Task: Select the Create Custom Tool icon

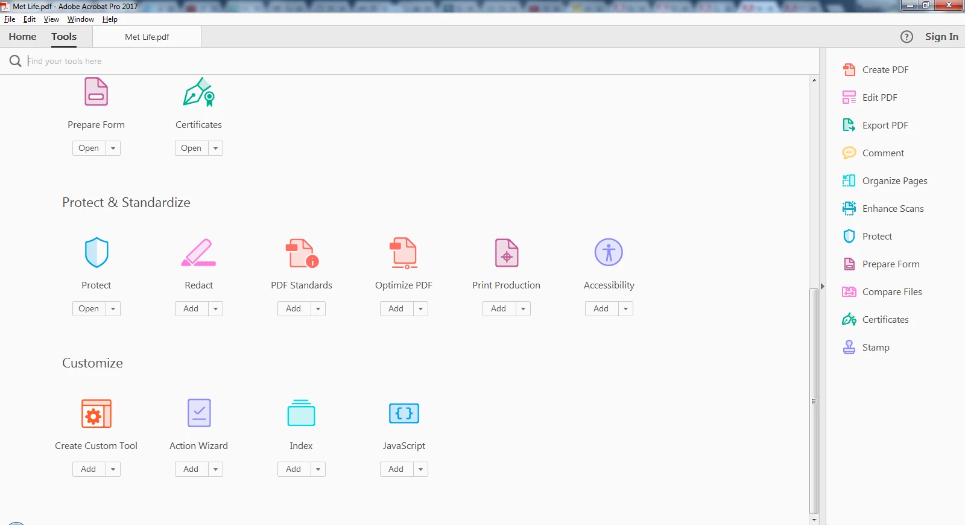Action: pyautogui.click(x=96, y=413)
